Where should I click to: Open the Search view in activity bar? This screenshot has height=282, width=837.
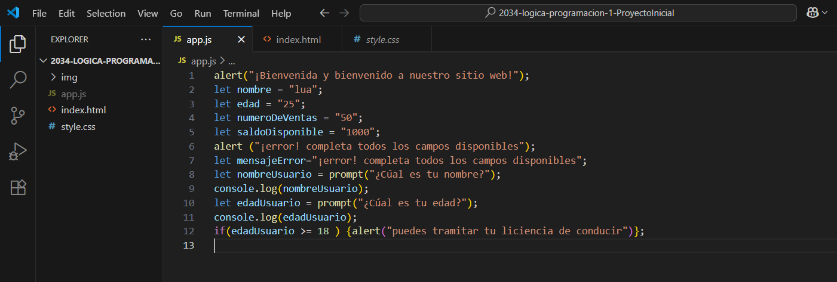point(18,79)
